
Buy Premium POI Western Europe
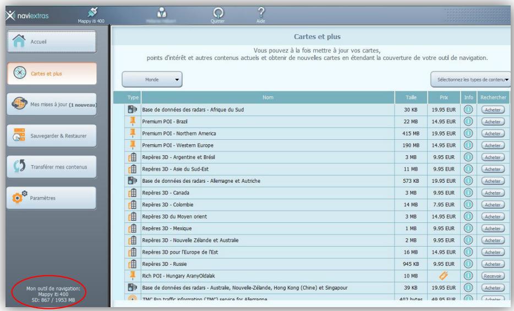click(x=493, y=145)
